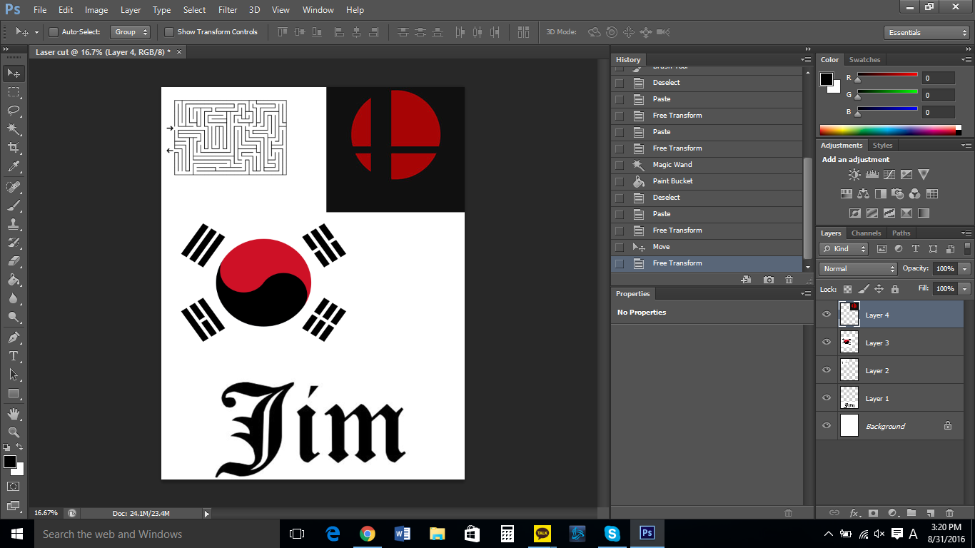Select Move history state
The width and height of the screenshot is (975, 548).
click(x=707, y=247)
